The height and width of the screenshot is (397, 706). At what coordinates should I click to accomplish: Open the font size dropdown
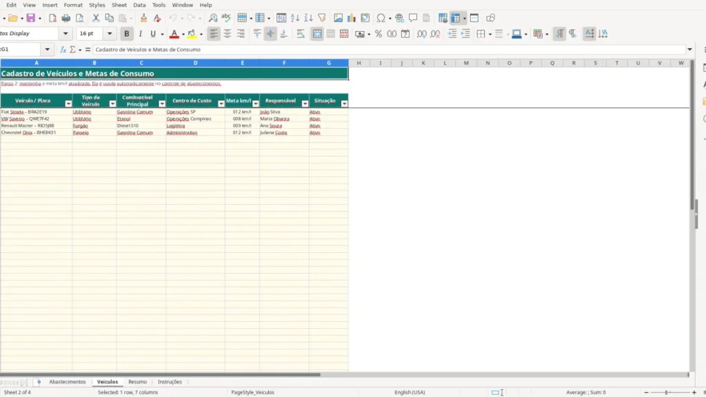pyautogui.click(x=110, y=34)
